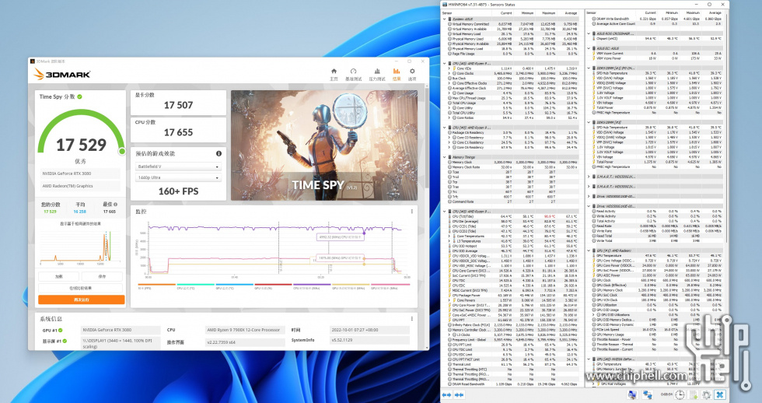
Task: Toggle the CPU 时钟频率 purple legend item
Action: click(x=312, y=286)
